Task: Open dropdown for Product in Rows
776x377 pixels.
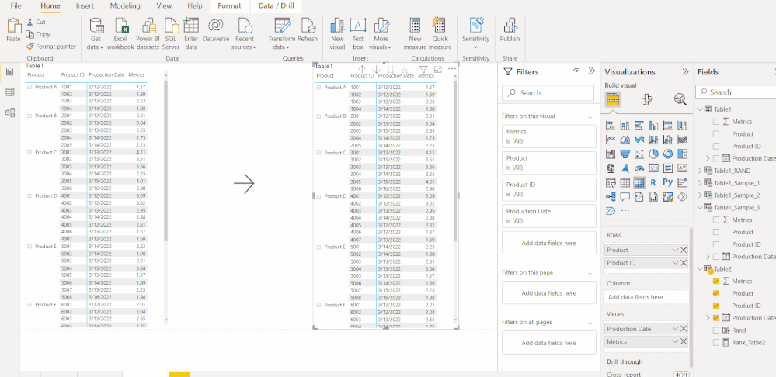Action: [675, 250]
